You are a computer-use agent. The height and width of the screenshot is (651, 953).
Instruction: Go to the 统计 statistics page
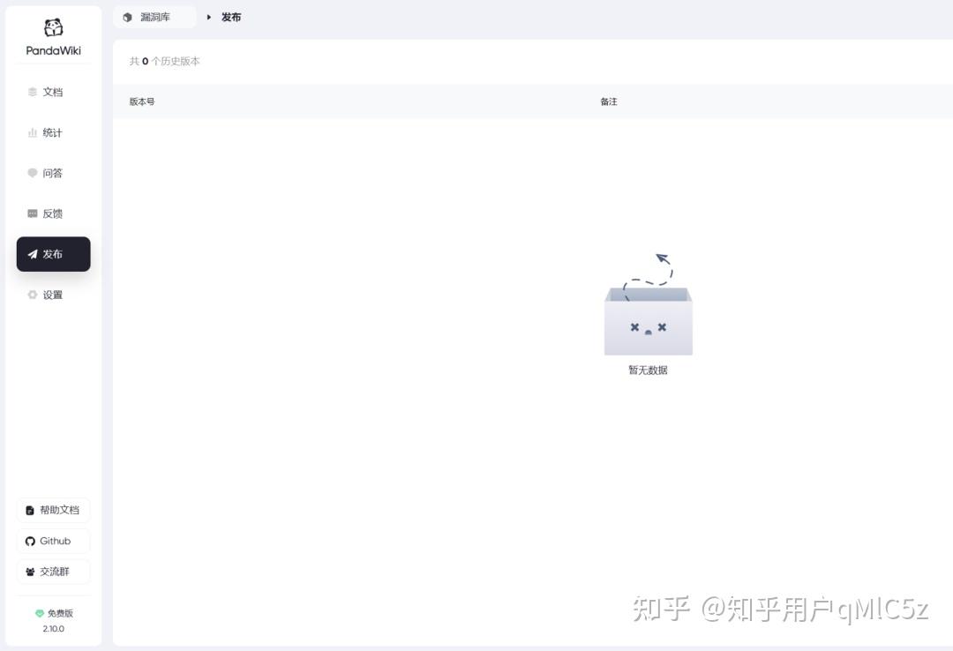coord(53,132)
